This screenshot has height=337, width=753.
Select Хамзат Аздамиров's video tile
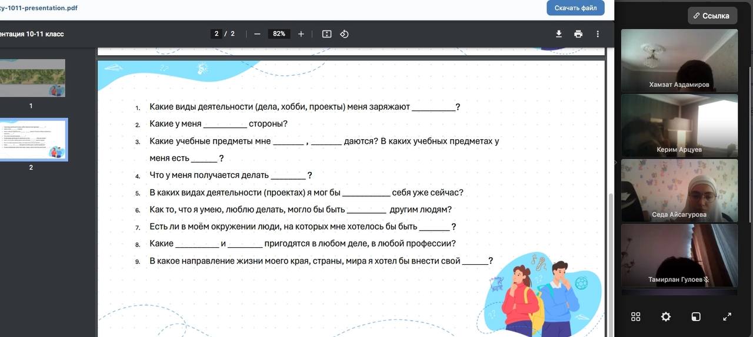click(x=679, y=60)
